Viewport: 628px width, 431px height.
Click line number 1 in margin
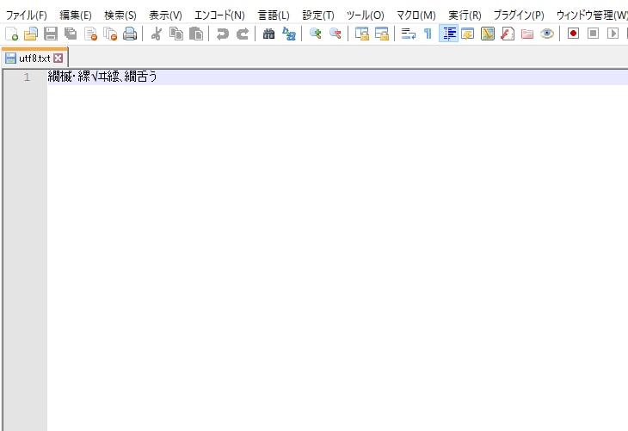(27, 77)
